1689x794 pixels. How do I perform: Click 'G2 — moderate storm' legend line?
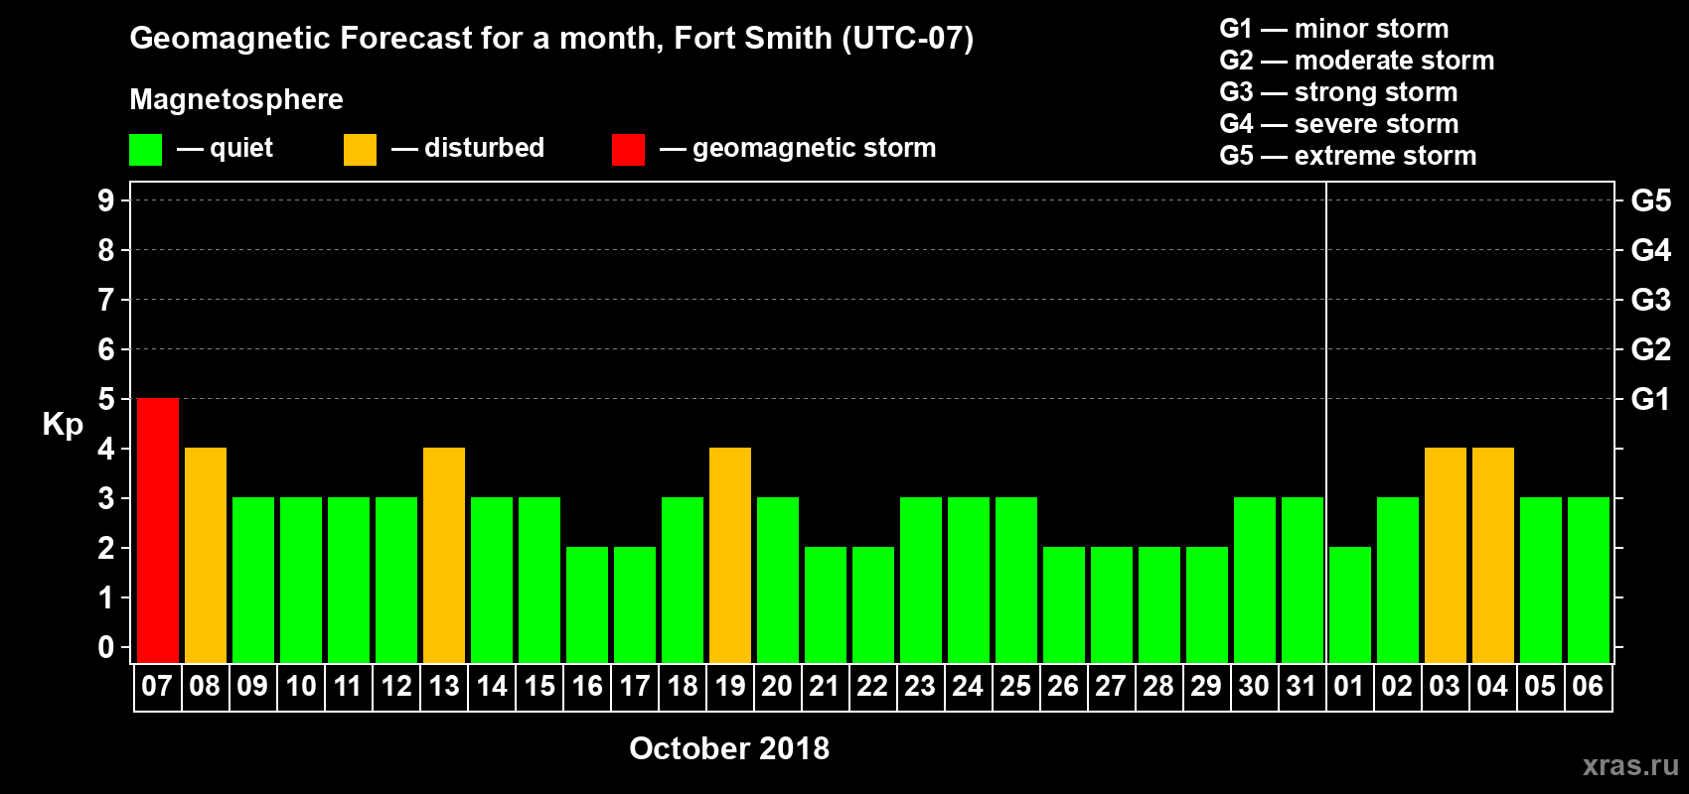[x=1357, y=61]
